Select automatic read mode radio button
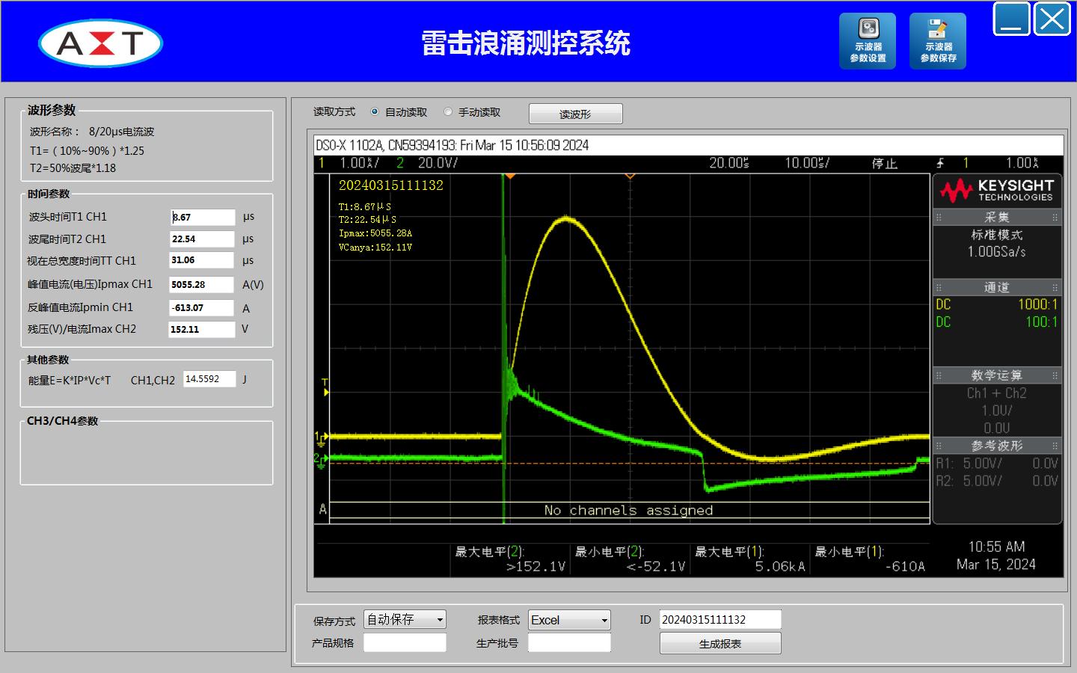Viewport: 1077px width, 673px height. click(375, 112)
